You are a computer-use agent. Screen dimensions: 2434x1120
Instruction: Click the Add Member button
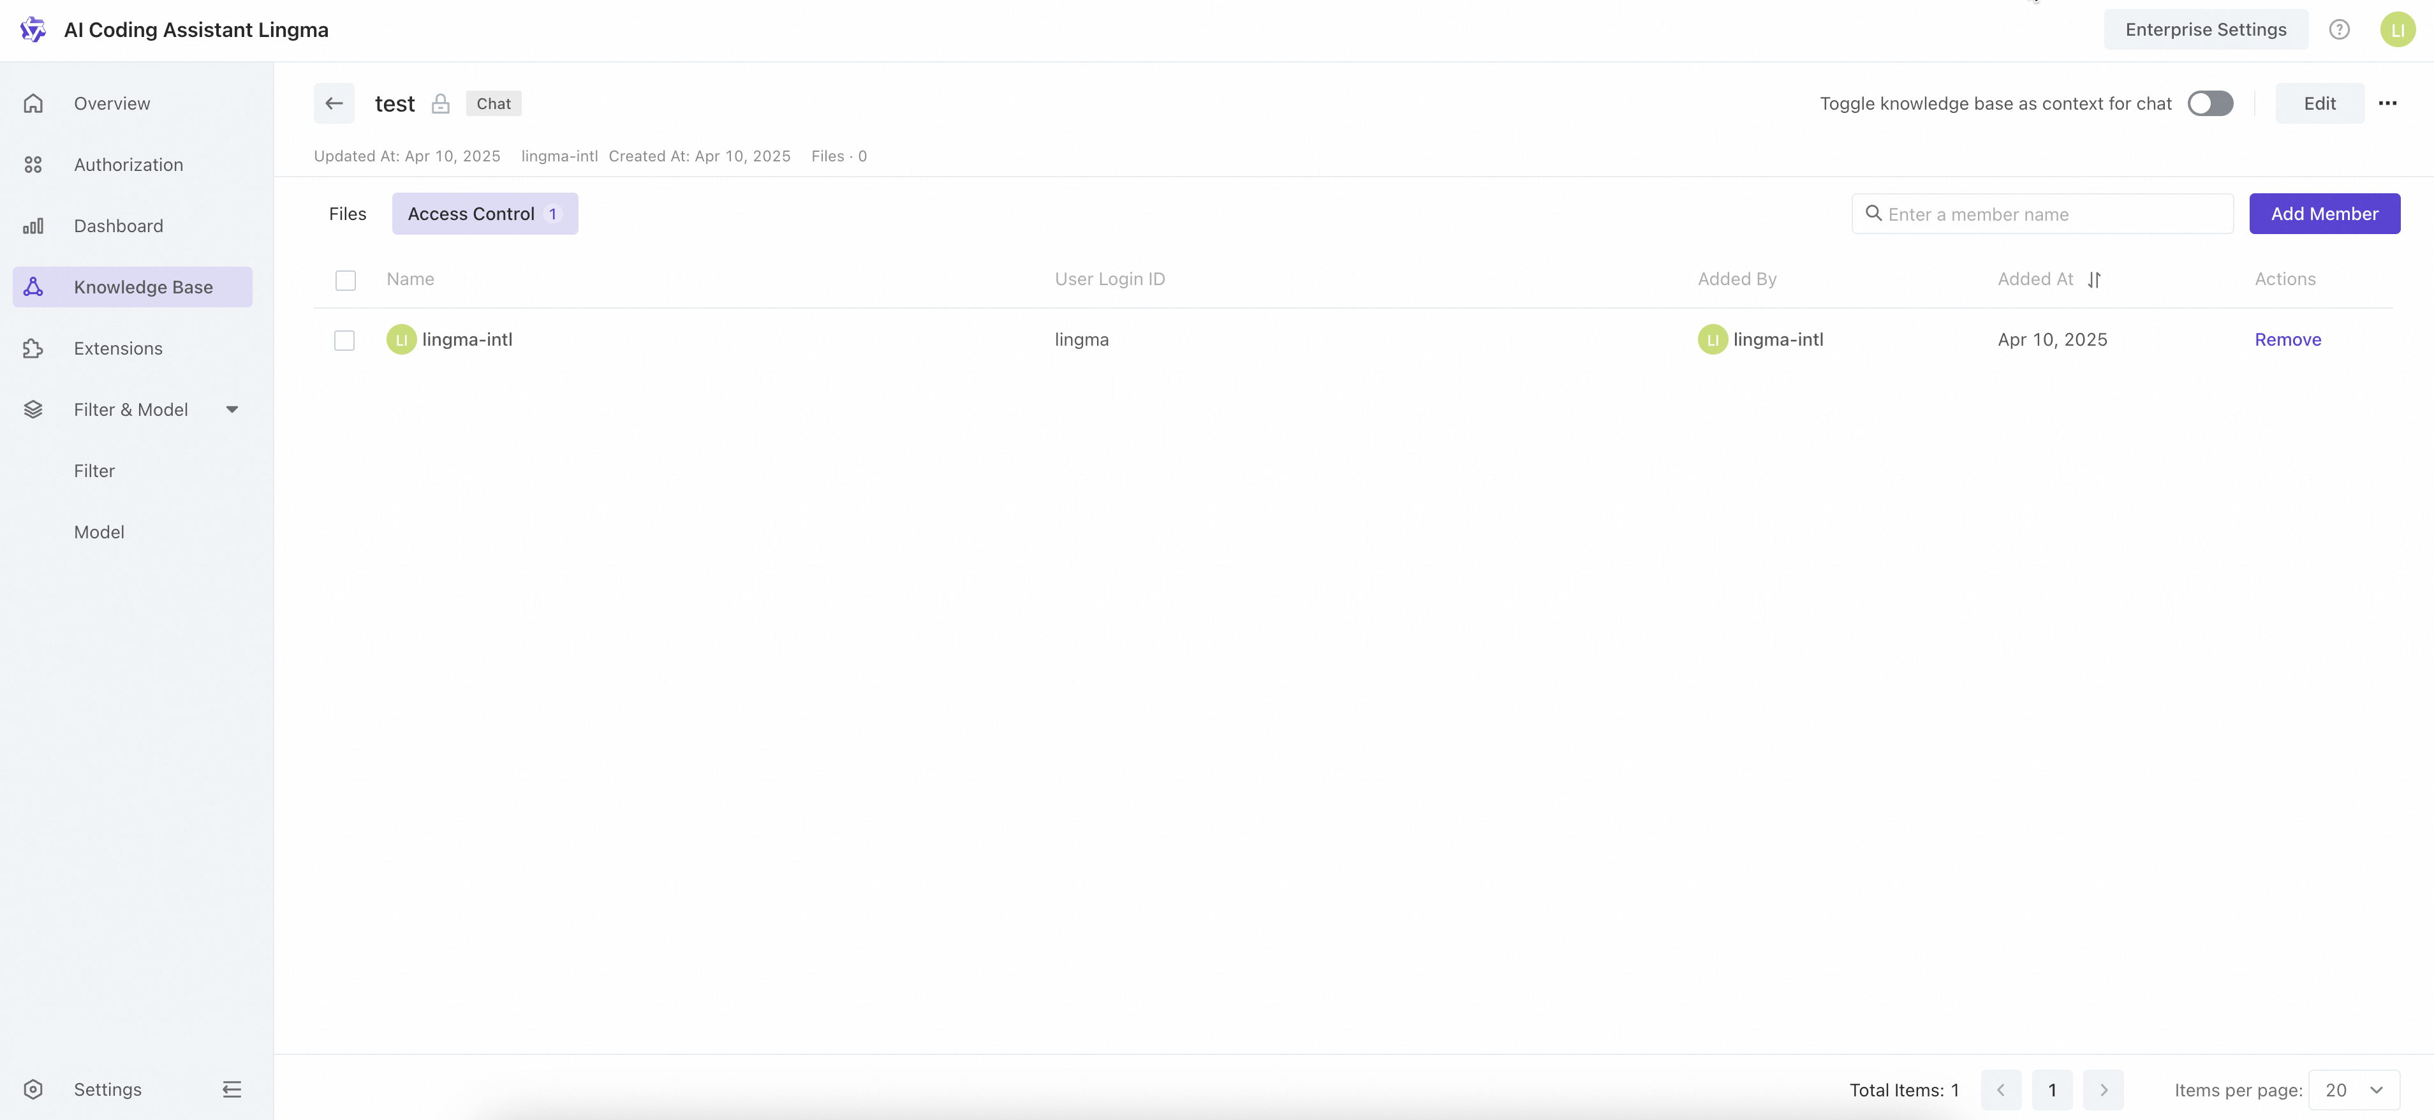(x=2324, y=214)
